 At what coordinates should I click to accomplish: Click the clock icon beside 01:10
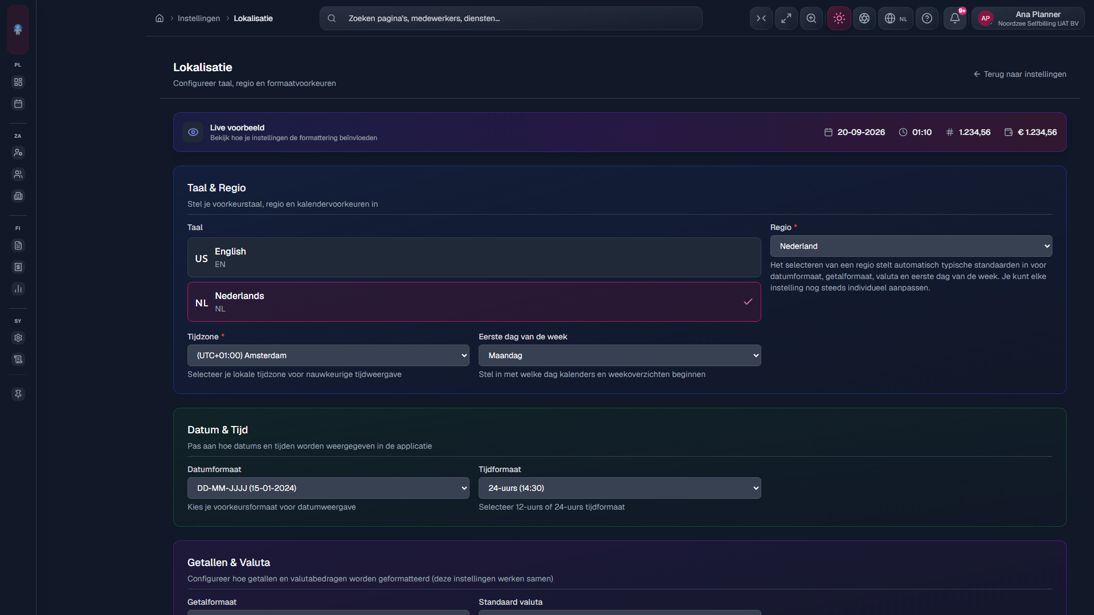903,132
